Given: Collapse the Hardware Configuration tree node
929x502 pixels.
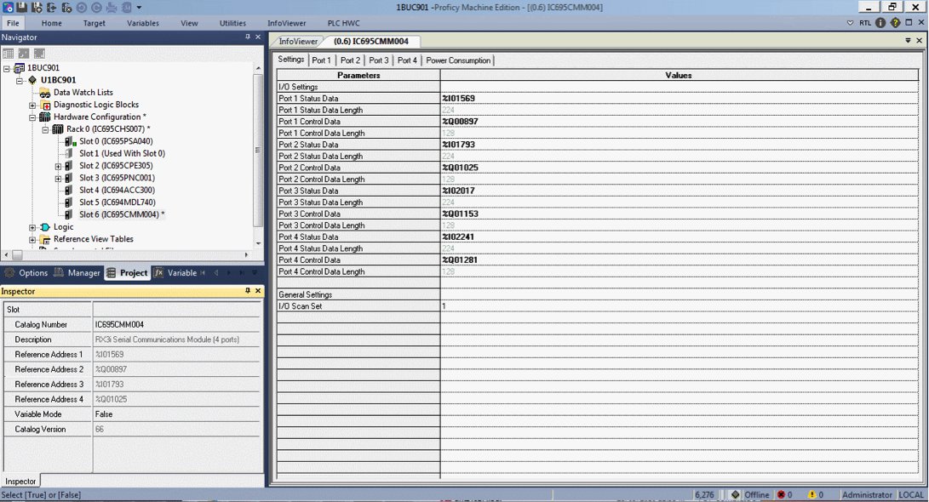Looking at the screenshot, I should click(x=32, y=117).
